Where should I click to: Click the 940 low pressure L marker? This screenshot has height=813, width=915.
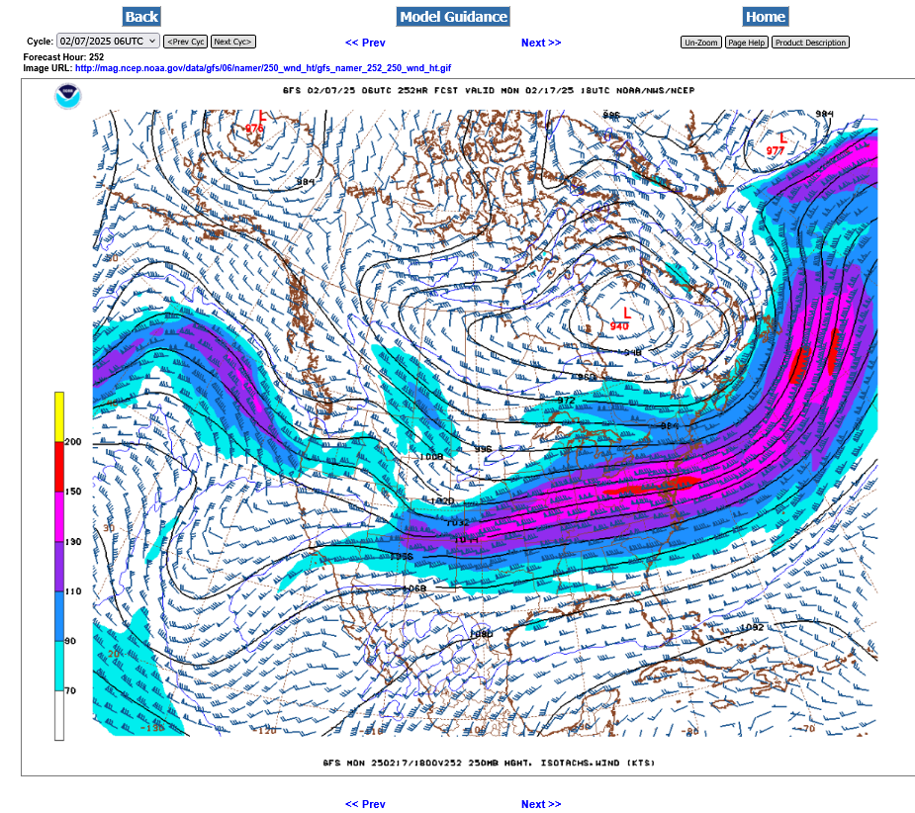(x=626, y=313)
